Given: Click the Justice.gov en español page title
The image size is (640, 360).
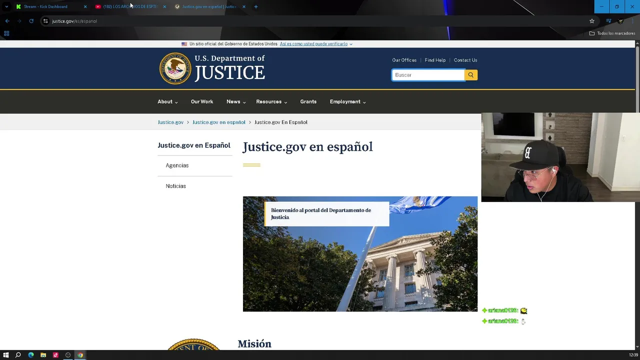Looking at the screenshot, I should (x=307, y=147).
